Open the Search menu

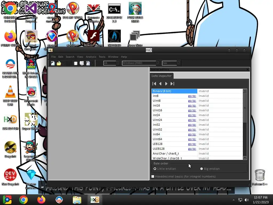(x=70, y=57)
